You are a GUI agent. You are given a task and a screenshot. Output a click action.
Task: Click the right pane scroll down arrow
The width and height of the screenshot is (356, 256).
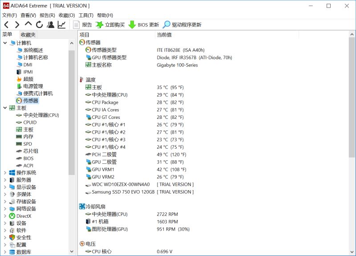pyautogui.click(x=352, y=252)
